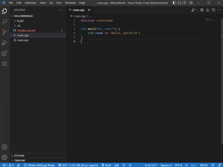
Task: Click Ln 6, Col 1 cursor position
Action: click(151, 165)
